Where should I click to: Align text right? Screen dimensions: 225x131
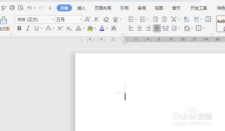click(x=148, y=28)
